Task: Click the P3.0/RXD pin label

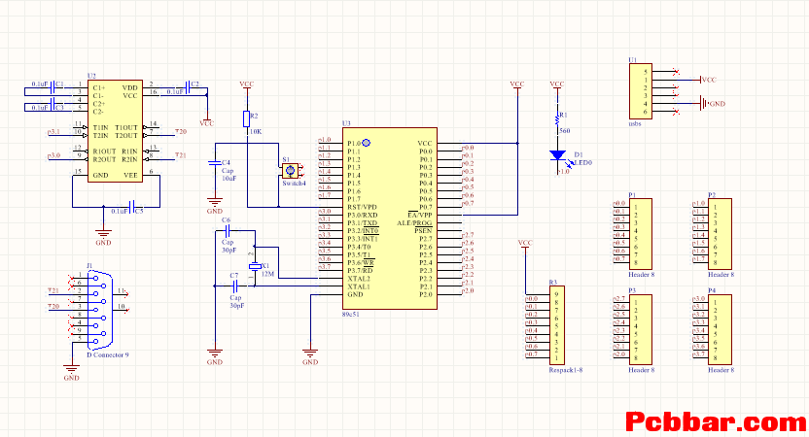Action: tap(362, 215)
